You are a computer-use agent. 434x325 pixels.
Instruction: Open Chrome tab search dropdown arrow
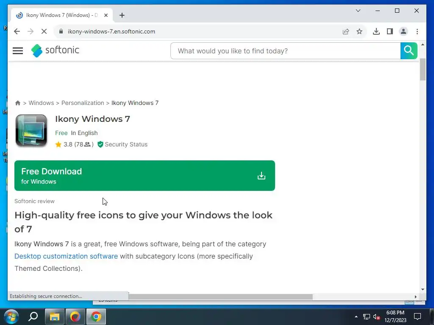click(x=358, y=11)
